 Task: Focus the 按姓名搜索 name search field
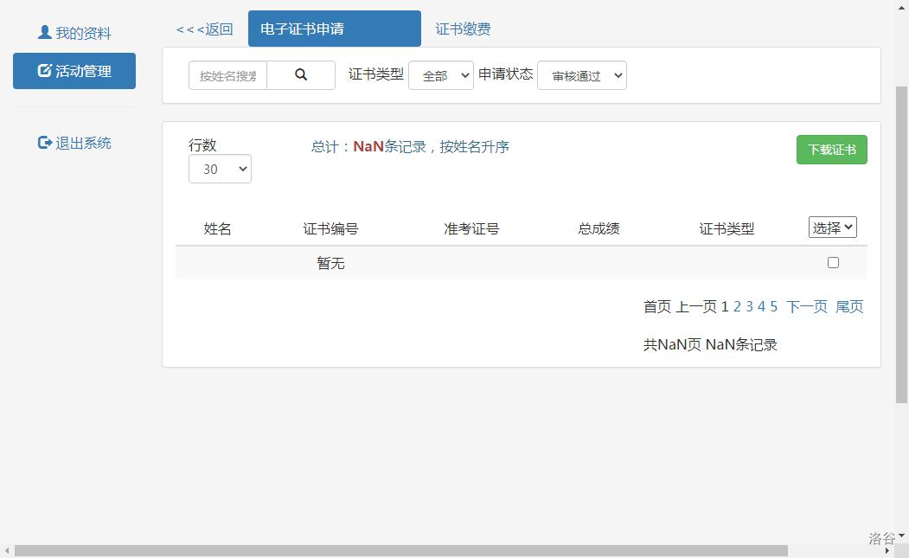(228, 75)
